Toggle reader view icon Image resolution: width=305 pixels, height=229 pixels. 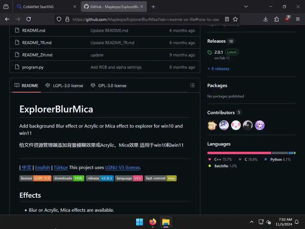point(227,19)
